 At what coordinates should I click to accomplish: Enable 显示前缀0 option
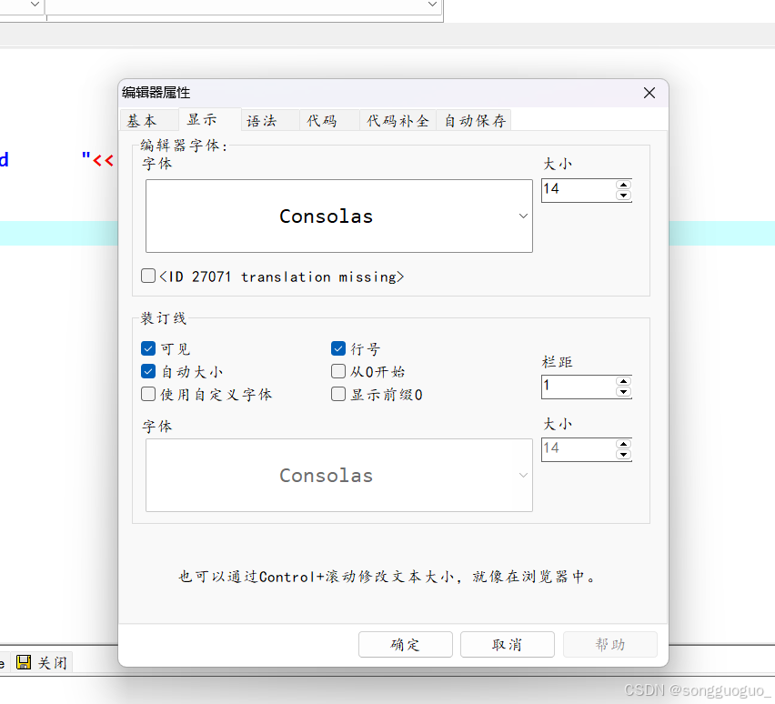[x=337, y=394]
